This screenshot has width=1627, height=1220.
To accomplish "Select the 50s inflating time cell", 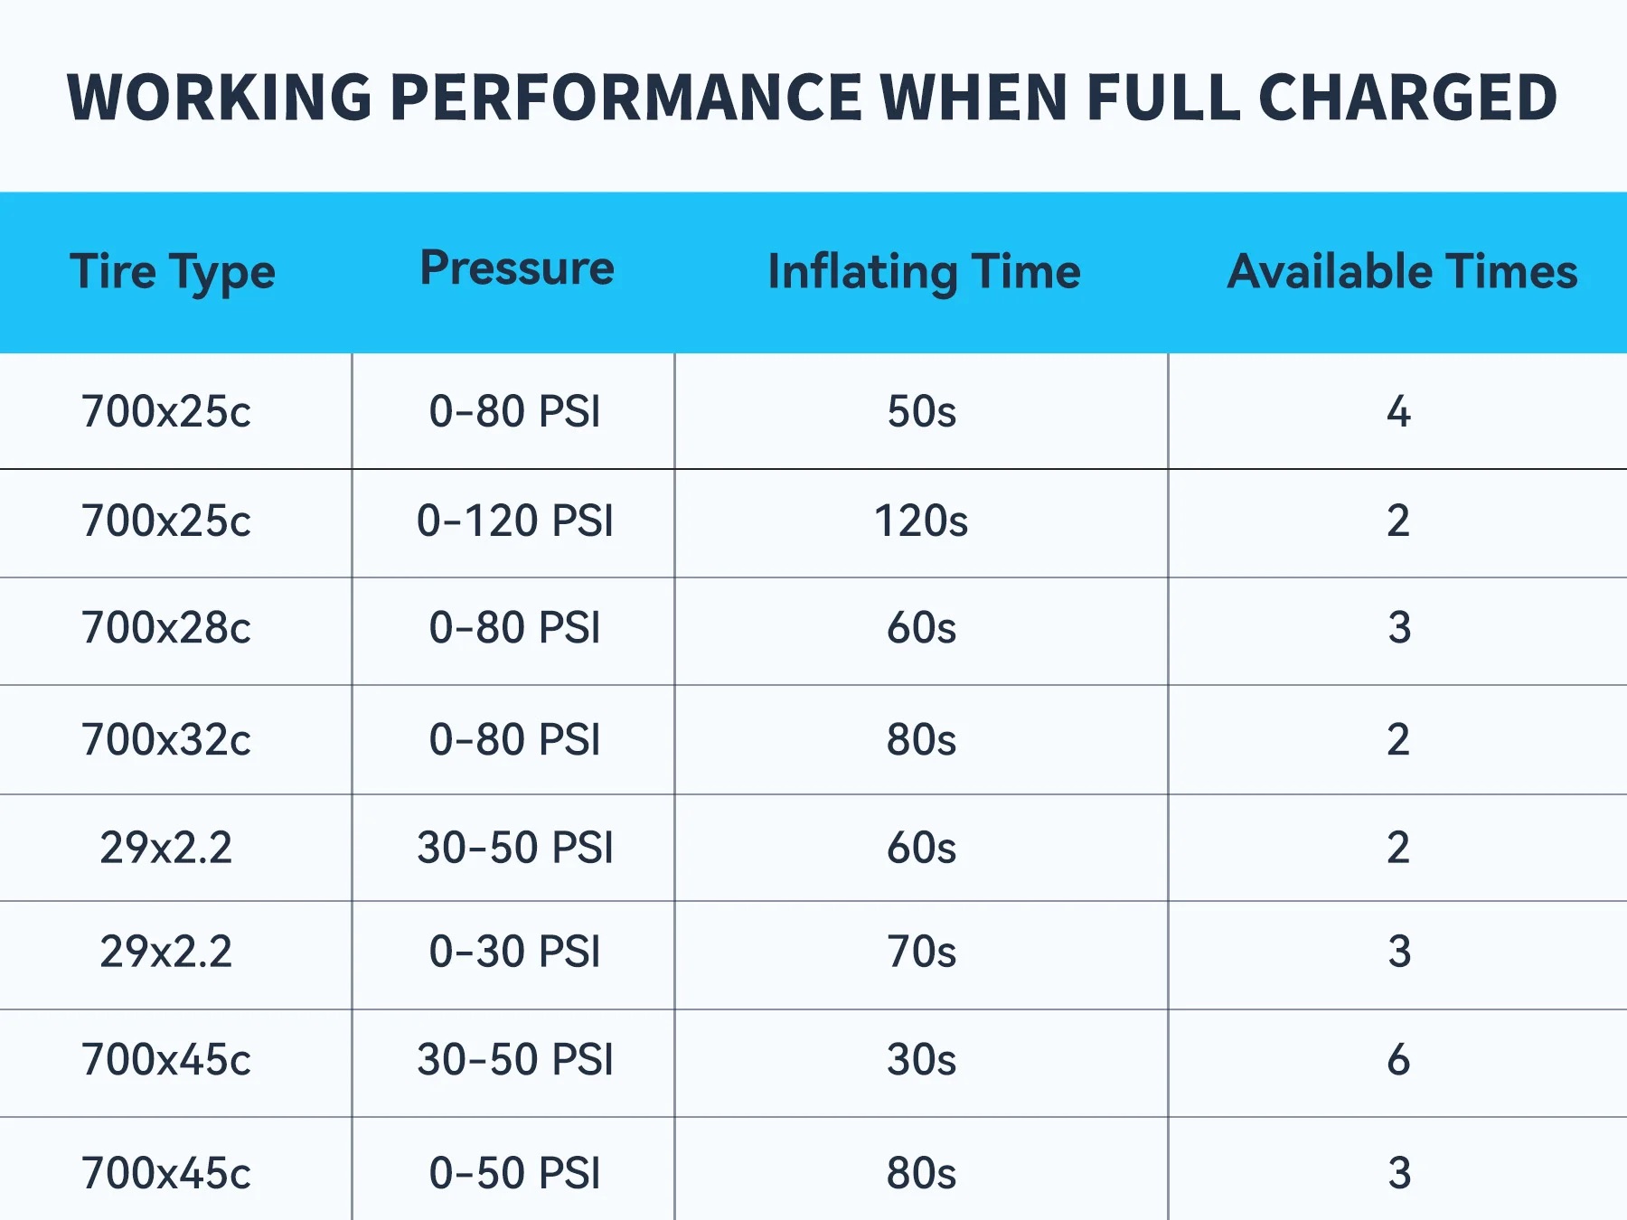I will pos(921,412).
